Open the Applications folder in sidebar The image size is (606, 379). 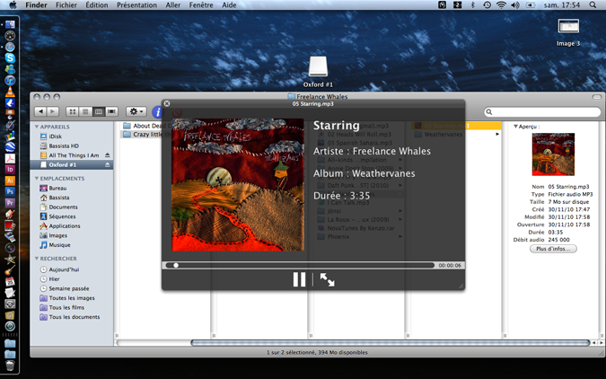click(x=65, y=226)
